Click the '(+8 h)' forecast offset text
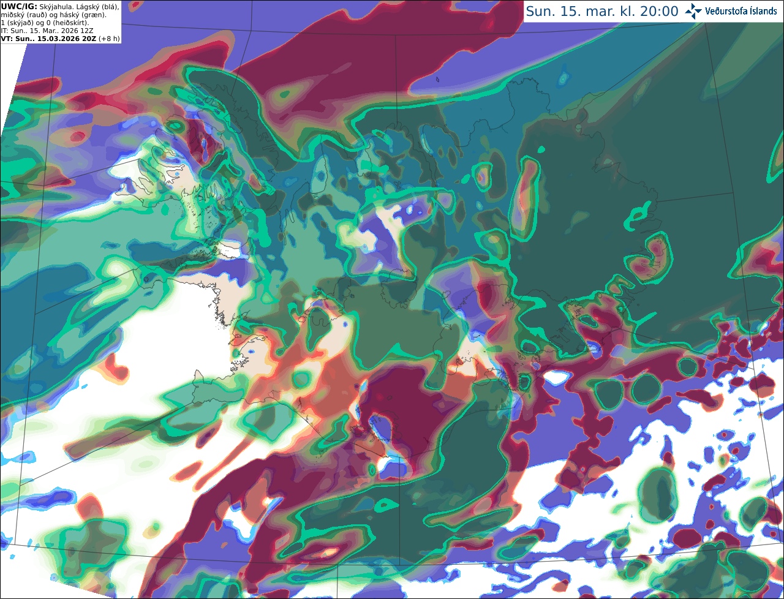This screenshot has width=784, height=599. click(109, 39)
